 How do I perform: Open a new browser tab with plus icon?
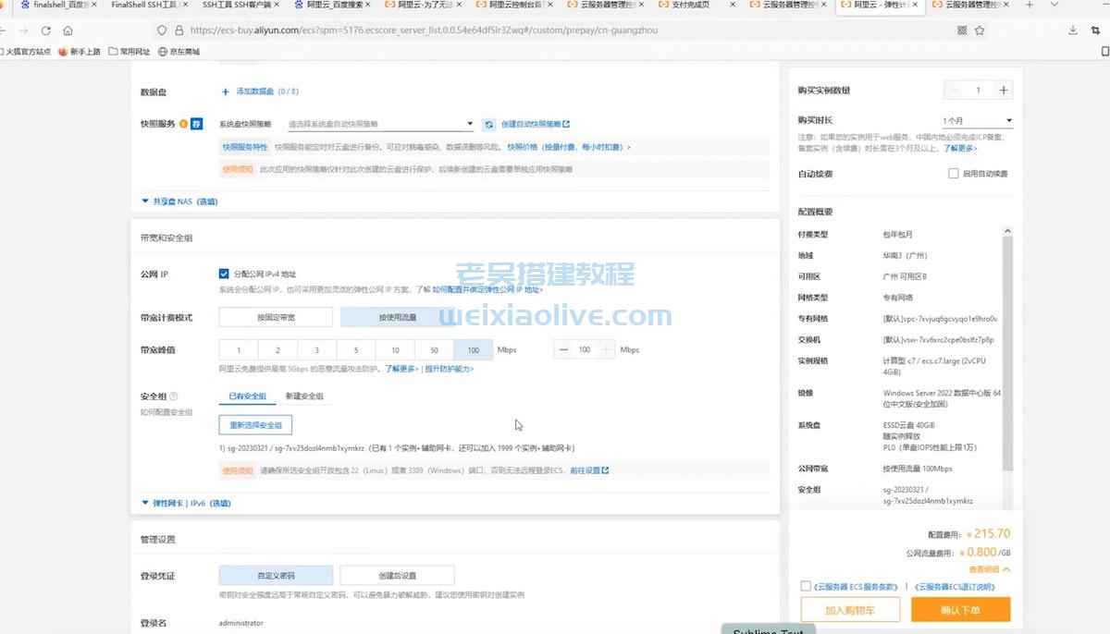1030,6
